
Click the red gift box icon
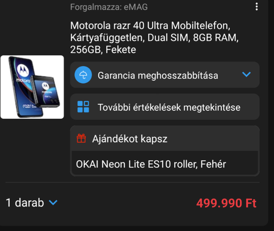click(81, 138)
